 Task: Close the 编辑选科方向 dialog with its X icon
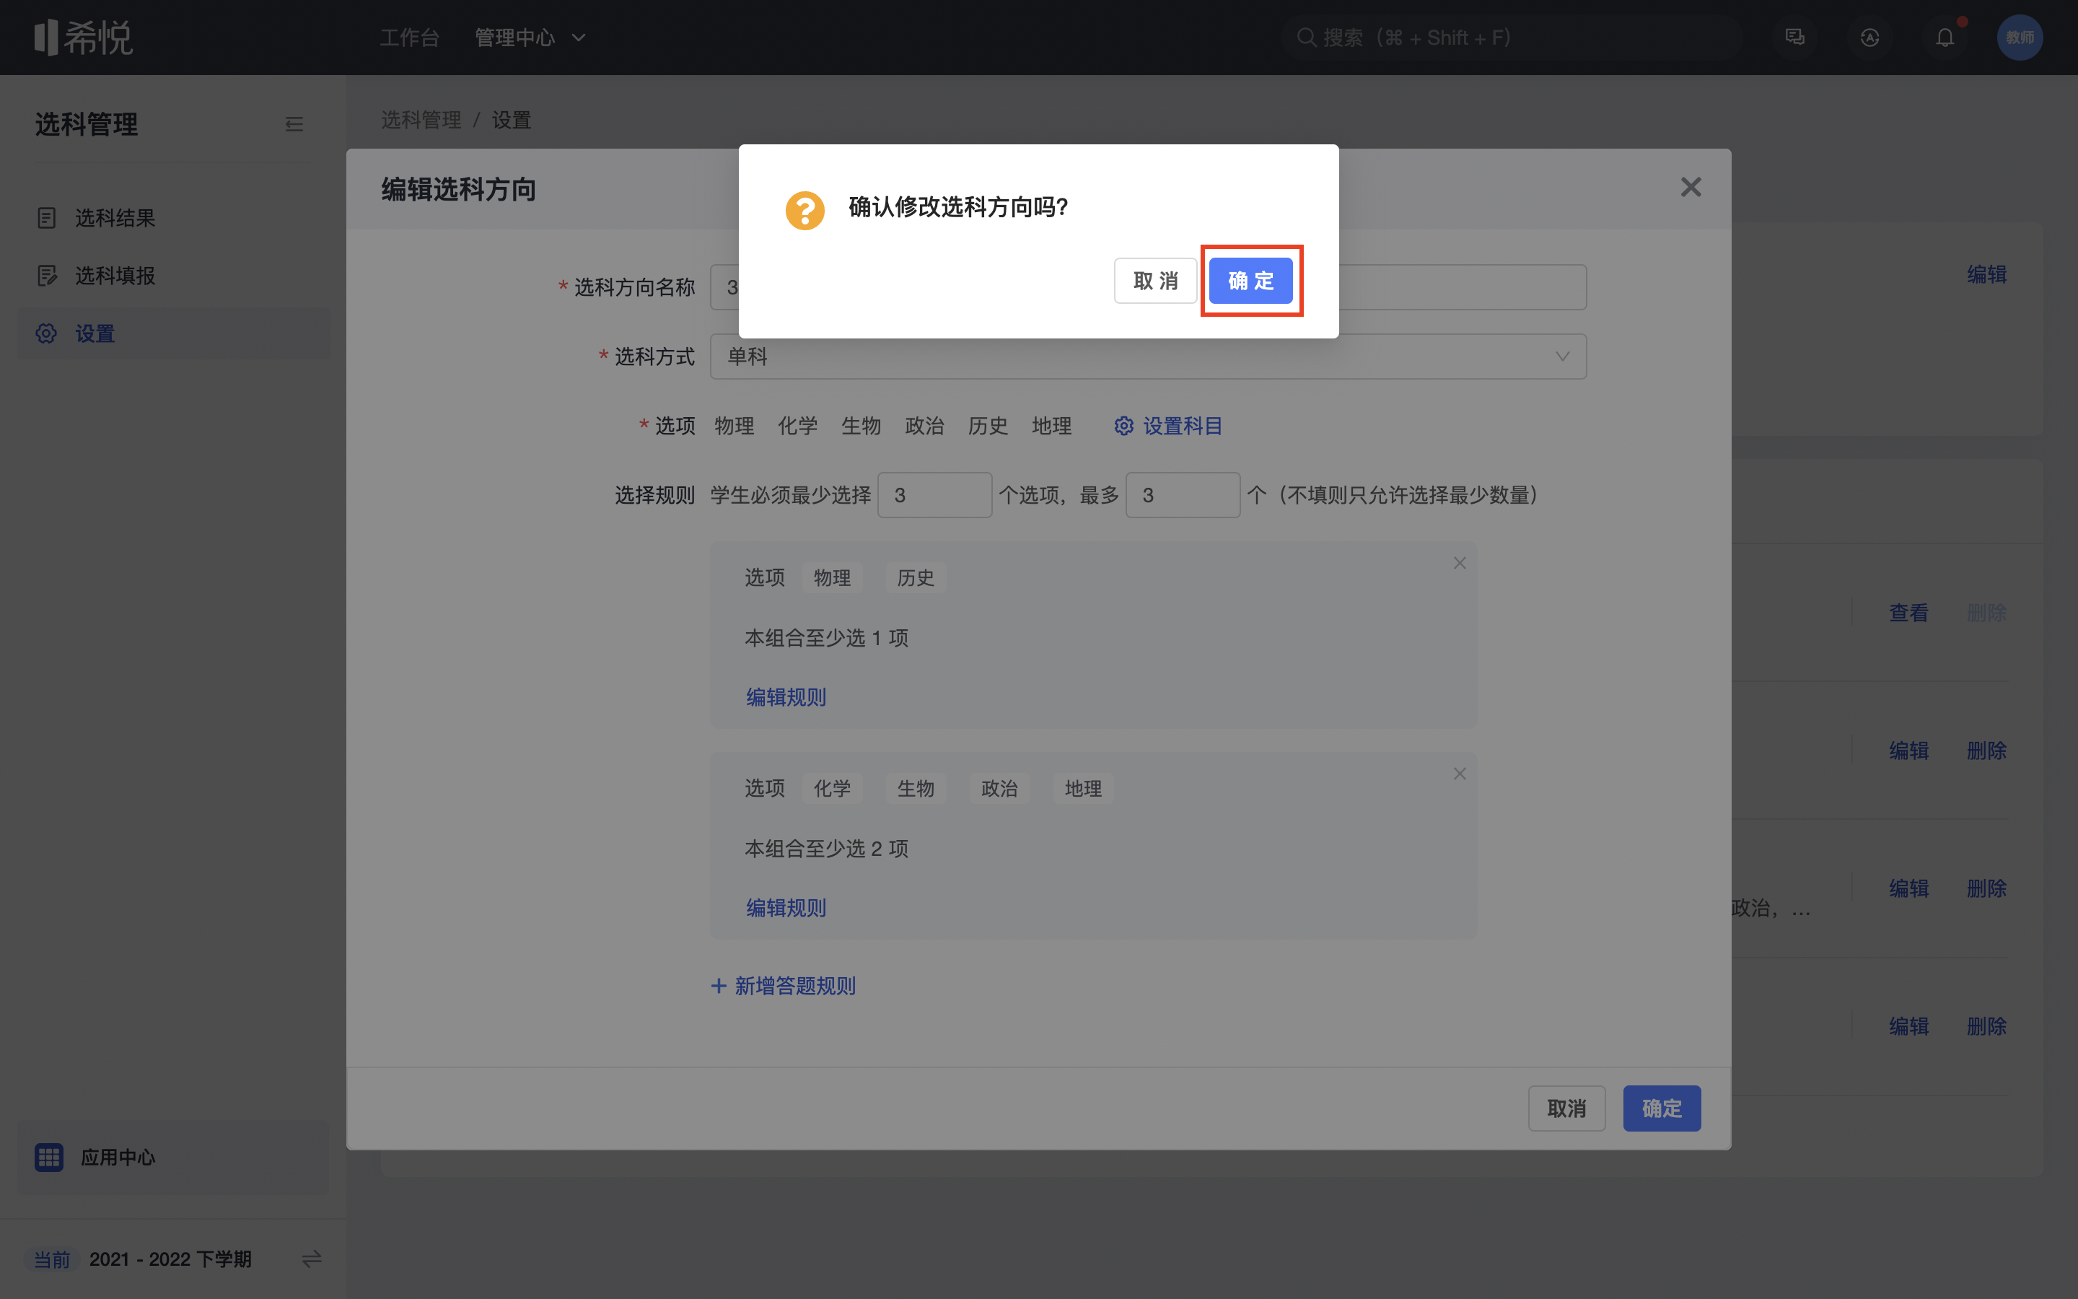click(1691, 188)
